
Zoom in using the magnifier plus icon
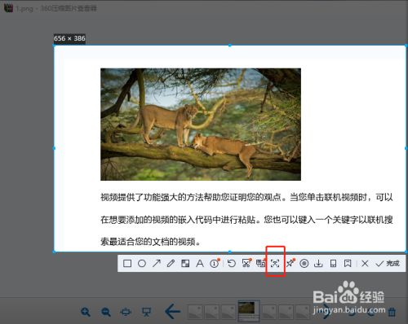click(x=86, y=312)
